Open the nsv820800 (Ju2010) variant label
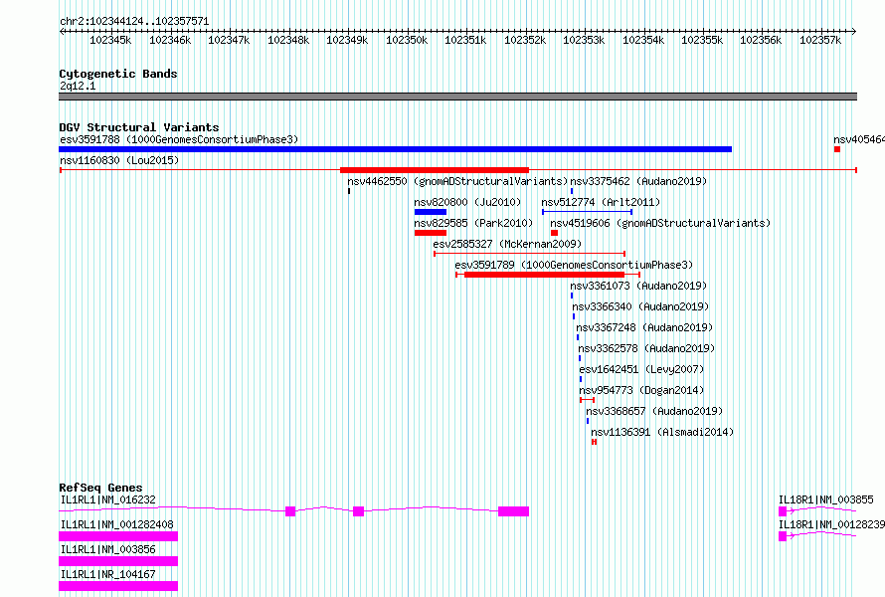The image size is (885, 597). 467,202
